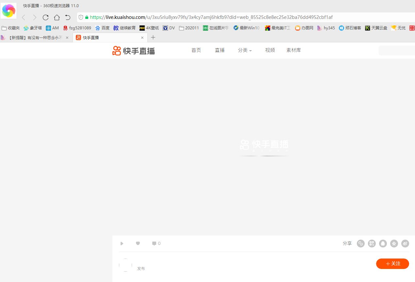The image size is (415, 282).
Task: Click the Kuaishou 快手直播 logo
Action: coord(133,51)
